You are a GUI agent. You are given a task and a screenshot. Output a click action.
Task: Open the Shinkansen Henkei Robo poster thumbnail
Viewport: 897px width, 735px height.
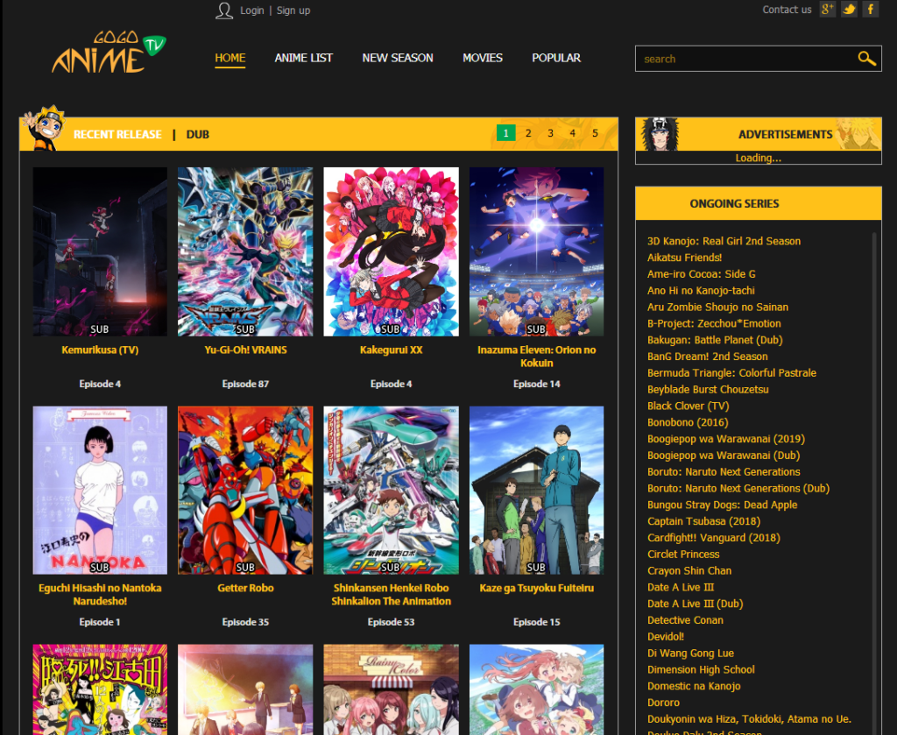(392, 491)
